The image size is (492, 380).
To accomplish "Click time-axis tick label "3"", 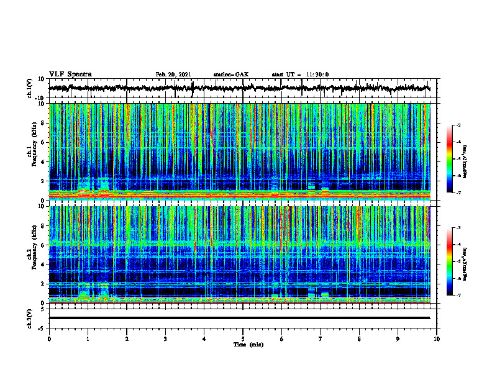I will (165, 339).
